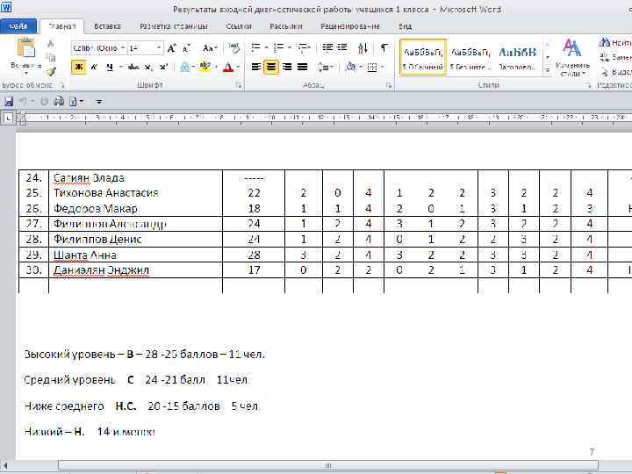Open font size combo box
632x474 pixels.
146,48
